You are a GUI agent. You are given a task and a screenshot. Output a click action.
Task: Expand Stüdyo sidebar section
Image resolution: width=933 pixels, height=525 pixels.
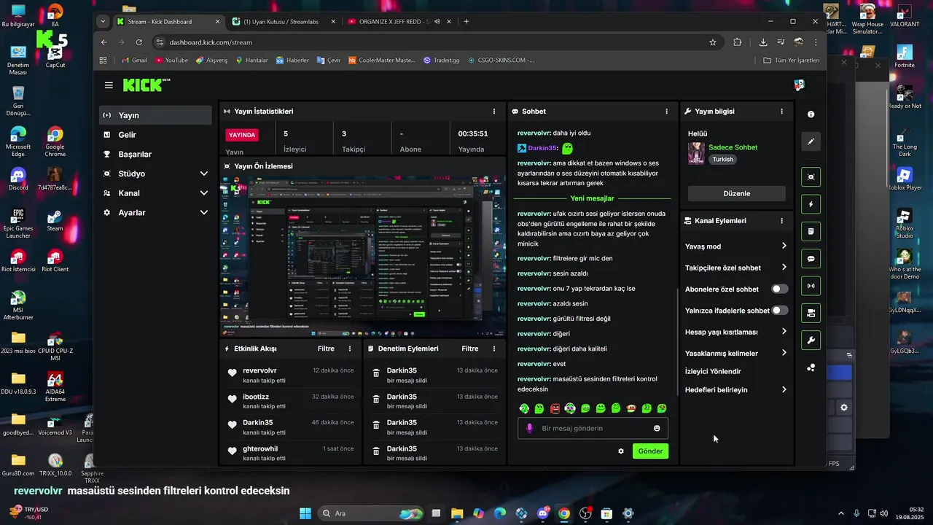click(156, 174)
